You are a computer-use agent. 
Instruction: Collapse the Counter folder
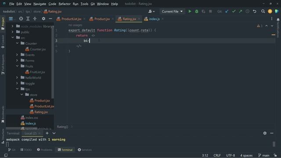17,43
